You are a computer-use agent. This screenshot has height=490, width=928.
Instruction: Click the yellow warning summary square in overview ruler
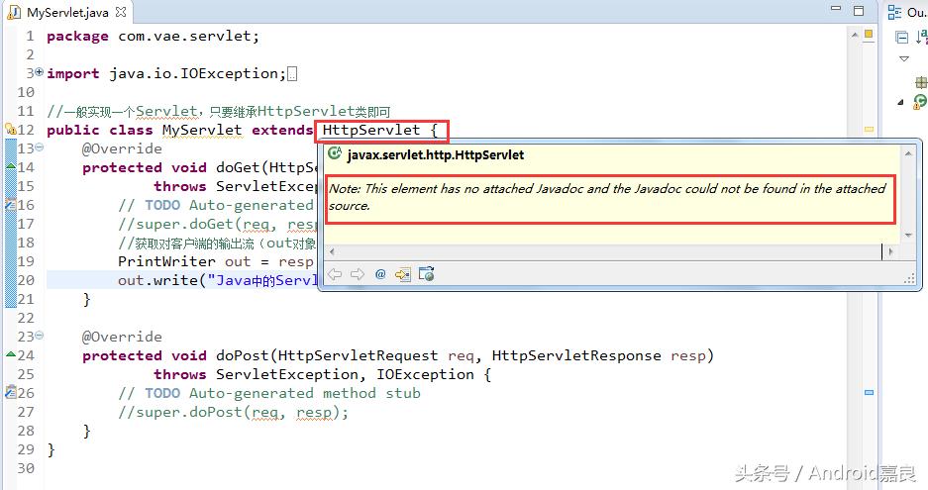pos(869,35)
